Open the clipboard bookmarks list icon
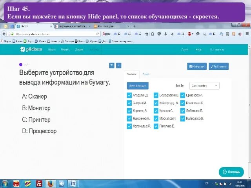 pos(153,34)
